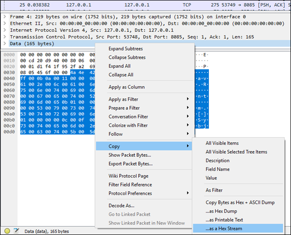Choose Apply as Column
The width and height of the screenshot is (291, 235).
pos(126,87)
